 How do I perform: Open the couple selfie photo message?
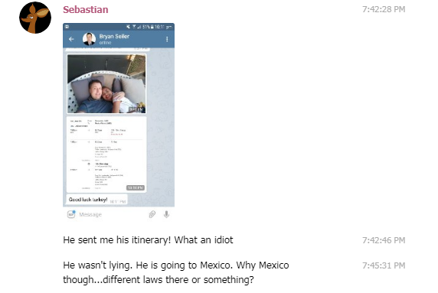click(106, 83)
